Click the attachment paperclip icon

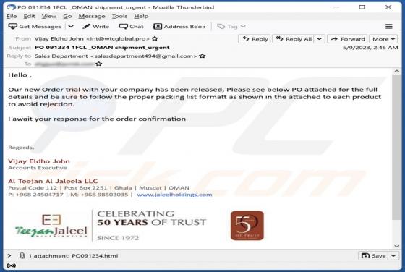[x=22, y=256]
